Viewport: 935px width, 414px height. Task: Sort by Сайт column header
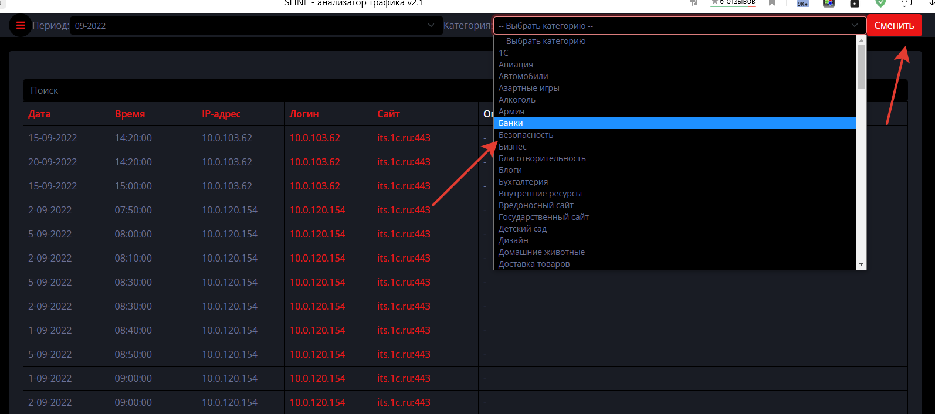coord(388,114)
